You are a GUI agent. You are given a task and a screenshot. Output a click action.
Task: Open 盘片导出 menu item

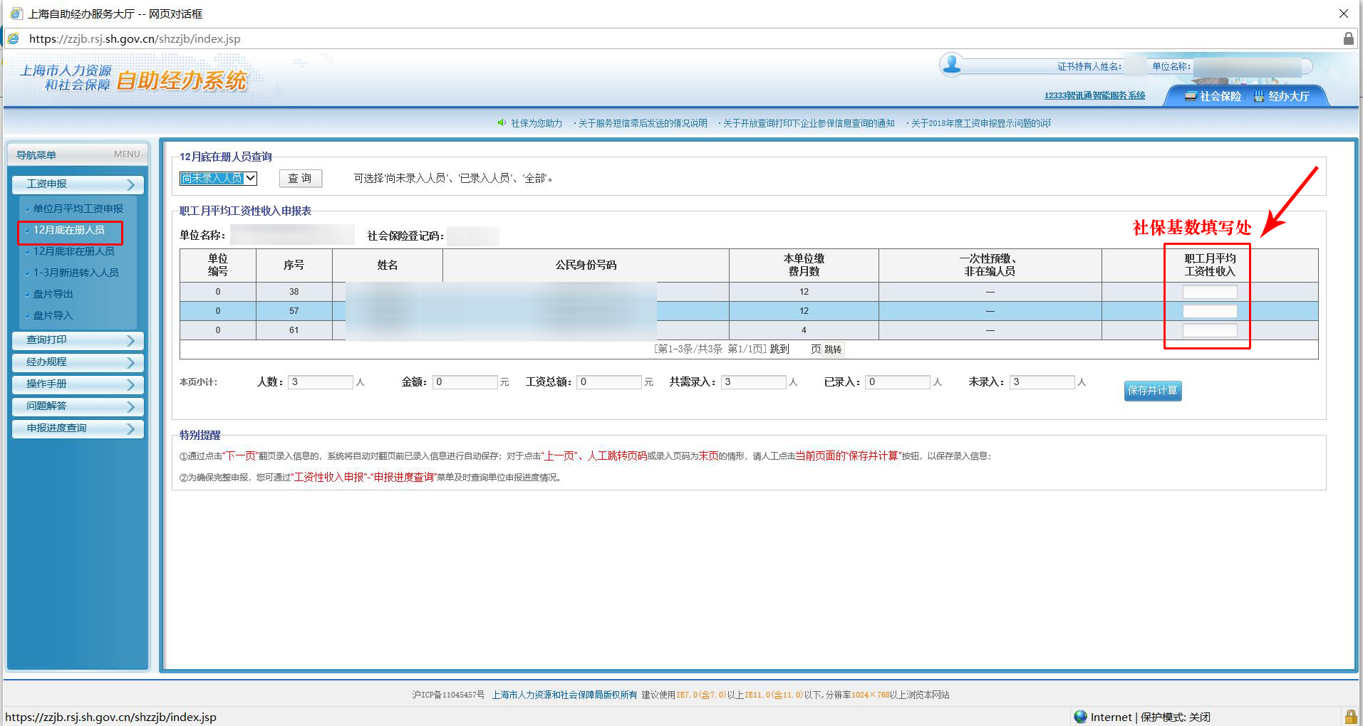coord(53,294)
